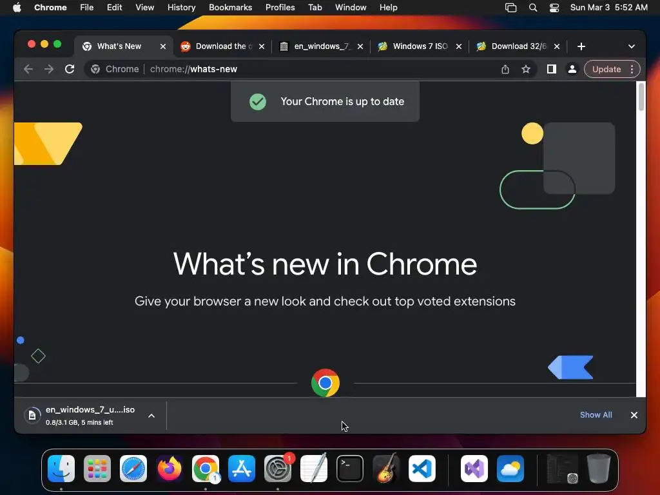Open the App Store from the Dock
Viewport: 660px width, 495px height.
pos(242,469)
